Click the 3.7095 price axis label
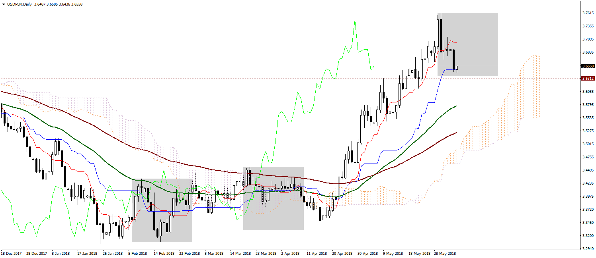 pyautogui.click(x=588, y=39)
